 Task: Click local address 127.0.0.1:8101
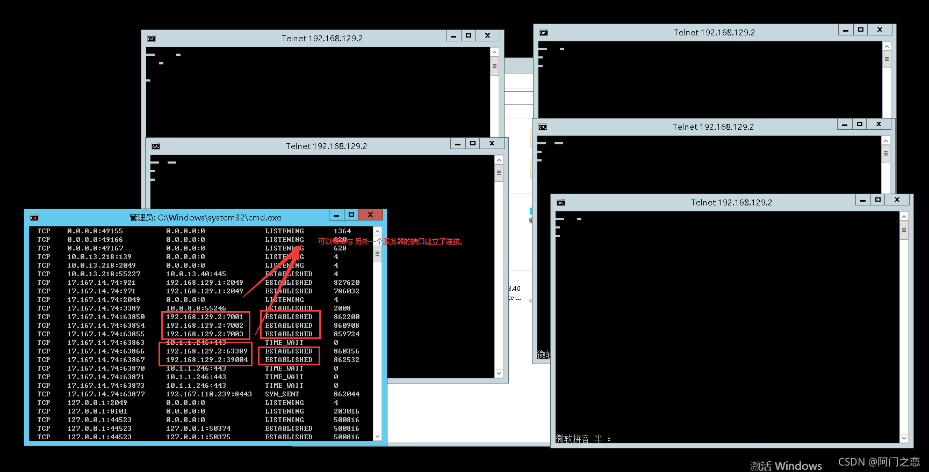click(97, 411)
